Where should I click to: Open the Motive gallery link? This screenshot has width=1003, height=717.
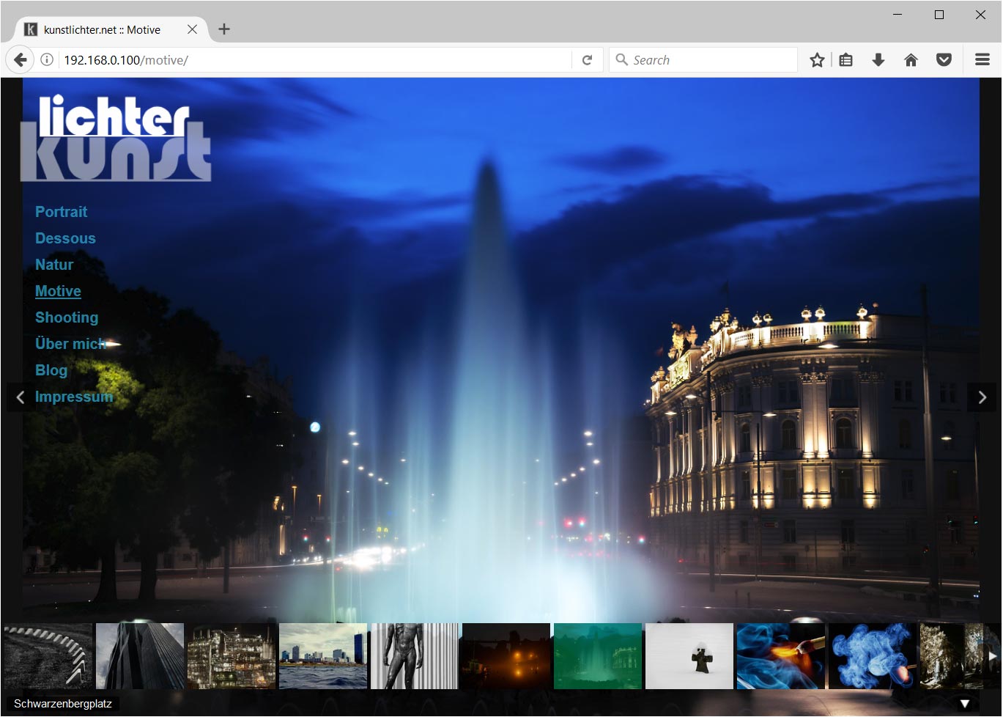(58, 291)
